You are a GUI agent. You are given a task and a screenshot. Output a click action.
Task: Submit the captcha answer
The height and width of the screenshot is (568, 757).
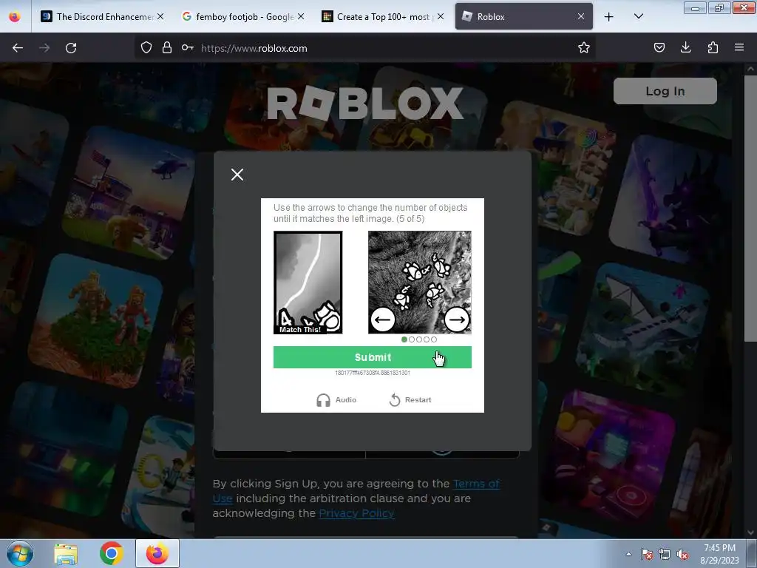click(x=373, y=357)
